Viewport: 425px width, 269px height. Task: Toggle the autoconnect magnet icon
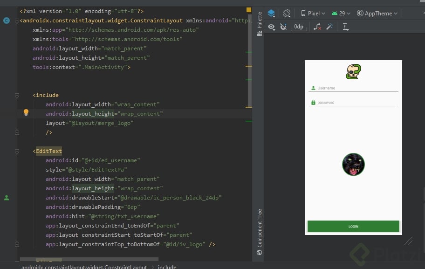point(283,27)
